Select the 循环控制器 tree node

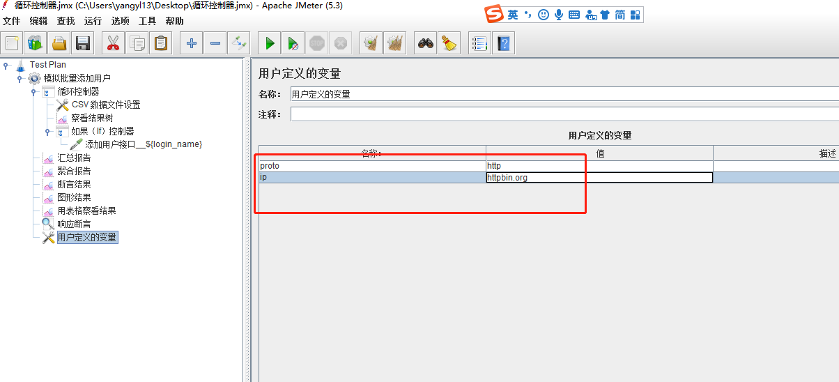pyautogui.click(x=78, y=91)
